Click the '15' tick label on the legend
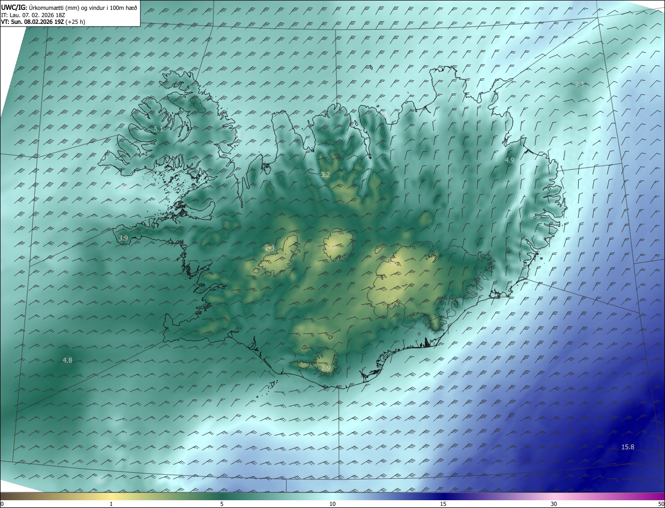 (443, 504)
